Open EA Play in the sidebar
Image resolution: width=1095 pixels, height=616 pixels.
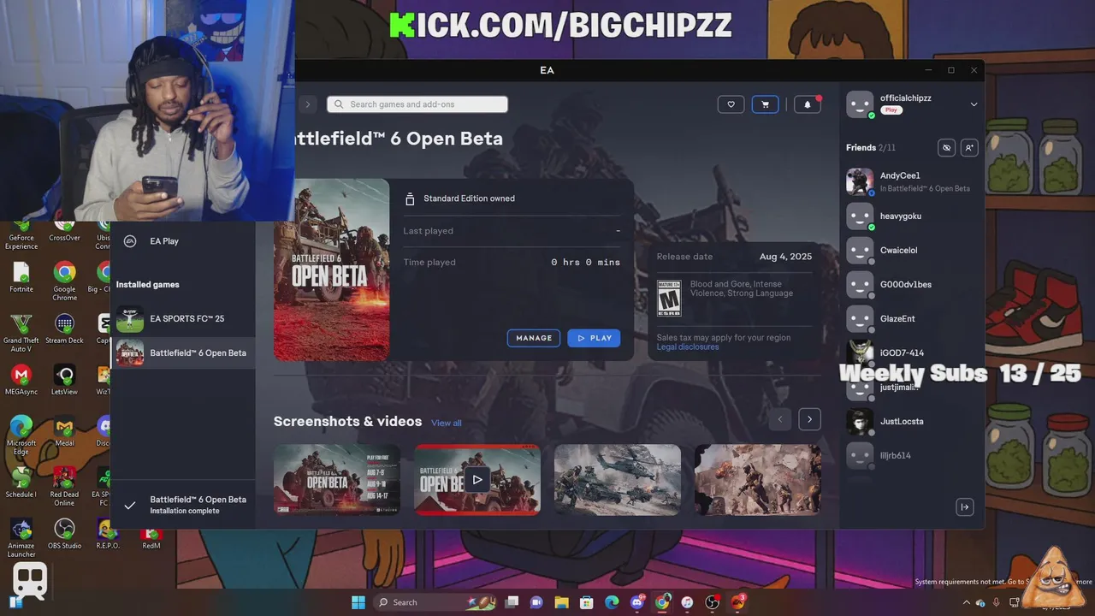point(164,241)
